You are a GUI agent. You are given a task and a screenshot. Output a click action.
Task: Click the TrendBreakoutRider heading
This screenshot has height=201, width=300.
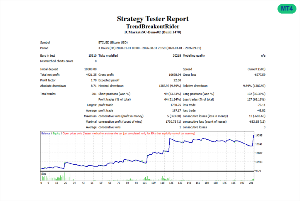pos(153,26)
